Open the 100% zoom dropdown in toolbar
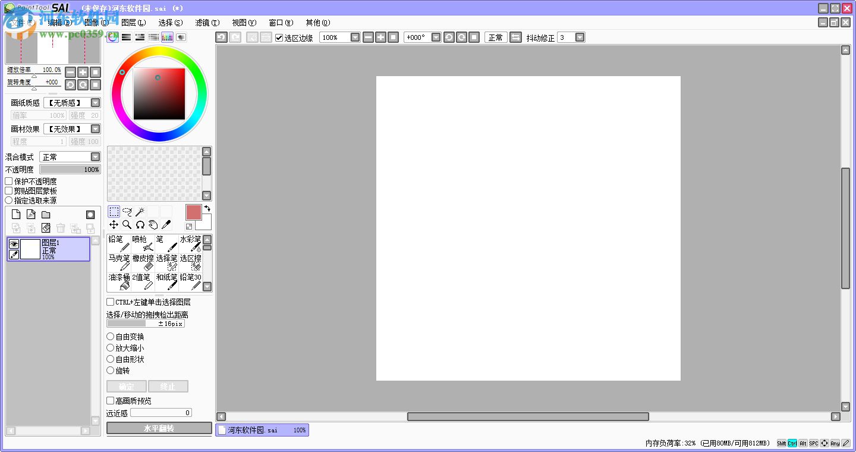 355,37
